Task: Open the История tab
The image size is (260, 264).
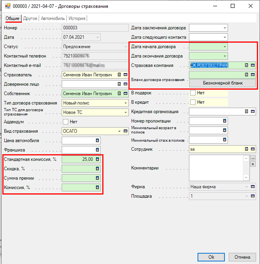Action: [x=77, y=18]
